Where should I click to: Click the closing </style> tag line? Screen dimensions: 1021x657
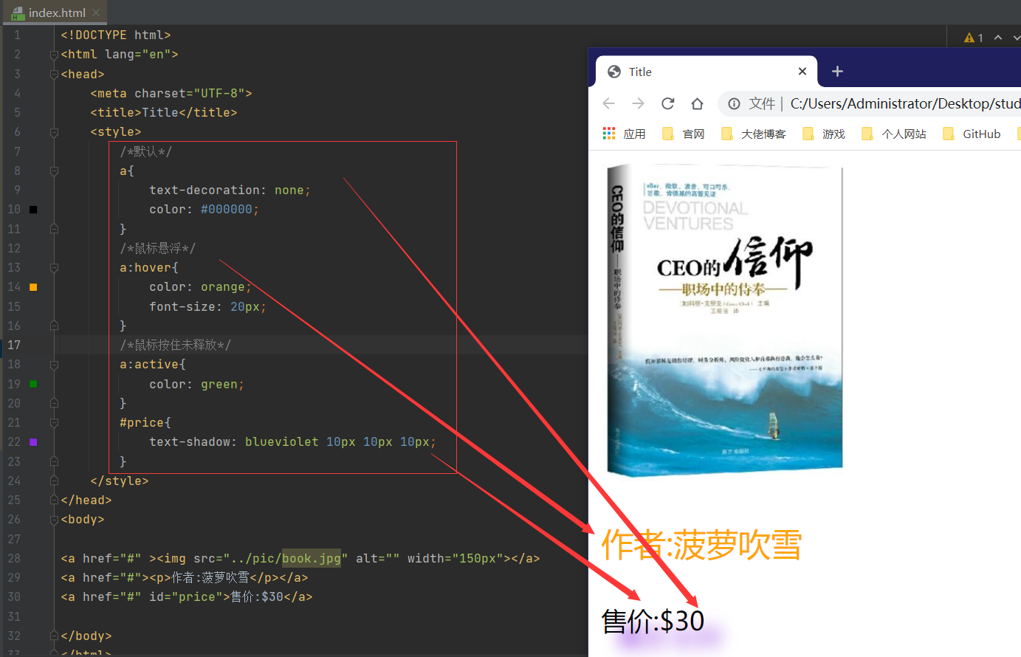click(120, 481)
